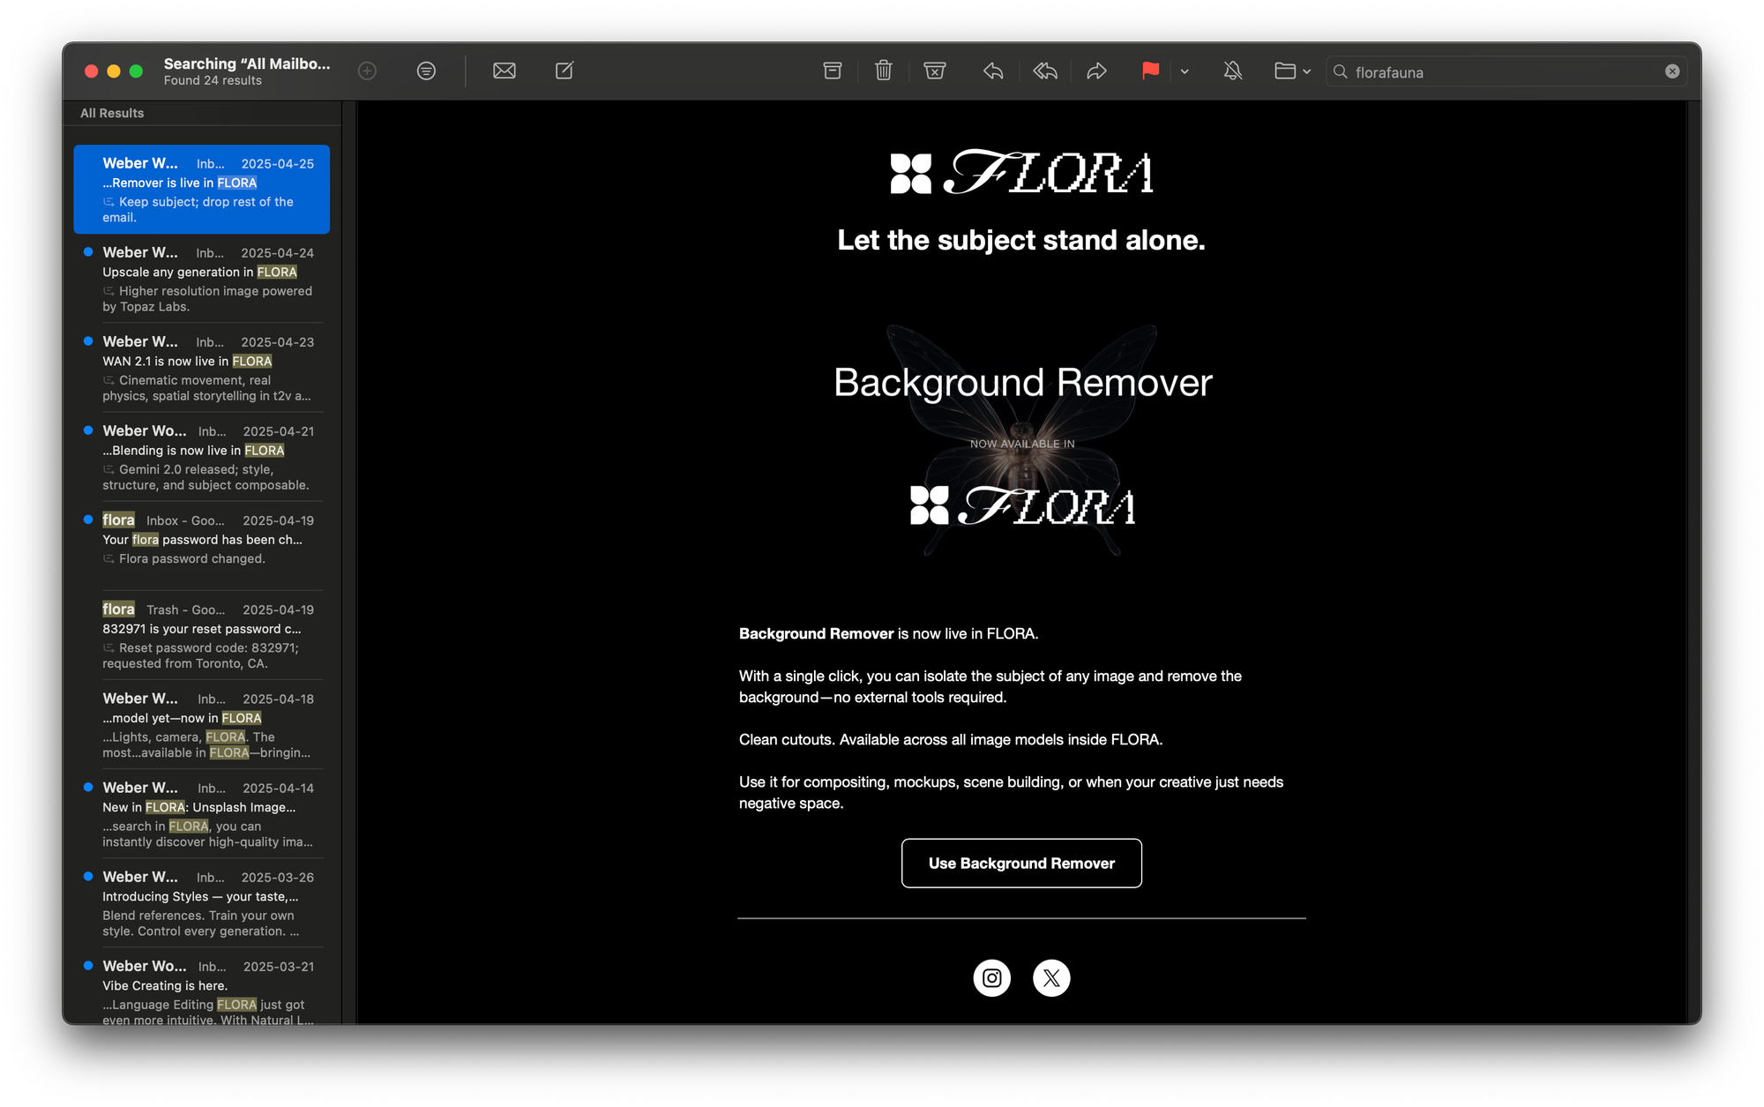This screenshot has height=1107, width=1764.
Task: Forward the selected email
Action: (x=1096, y=71)
